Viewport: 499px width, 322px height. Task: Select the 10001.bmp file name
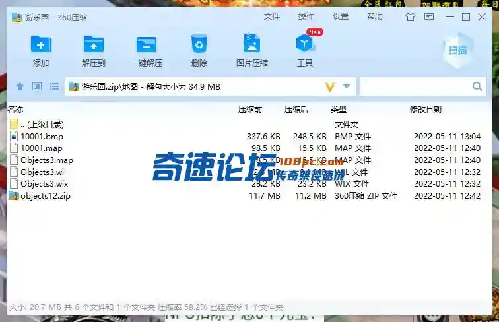[x=42, y=136]
